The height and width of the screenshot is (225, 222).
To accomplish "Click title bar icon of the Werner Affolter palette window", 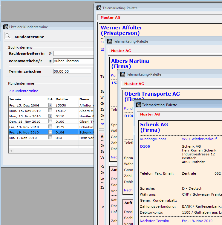I will tap(99, 8).
